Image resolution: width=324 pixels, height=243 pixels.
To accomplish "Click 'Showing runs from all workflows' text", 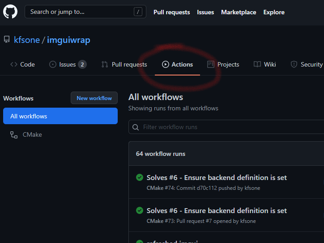I will (173, 108).
